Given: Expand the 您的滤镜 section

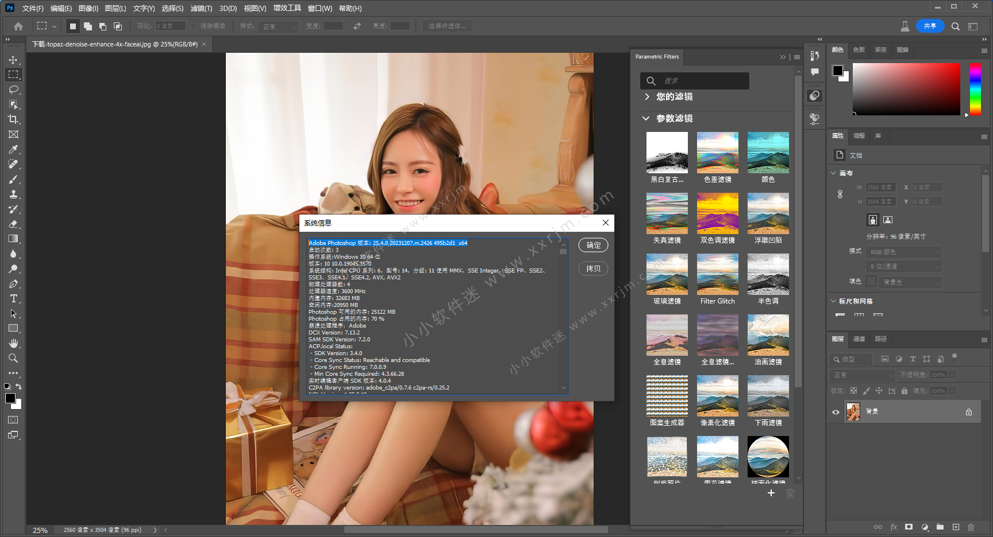Looking at the screenshot, I should coord(647,96).
